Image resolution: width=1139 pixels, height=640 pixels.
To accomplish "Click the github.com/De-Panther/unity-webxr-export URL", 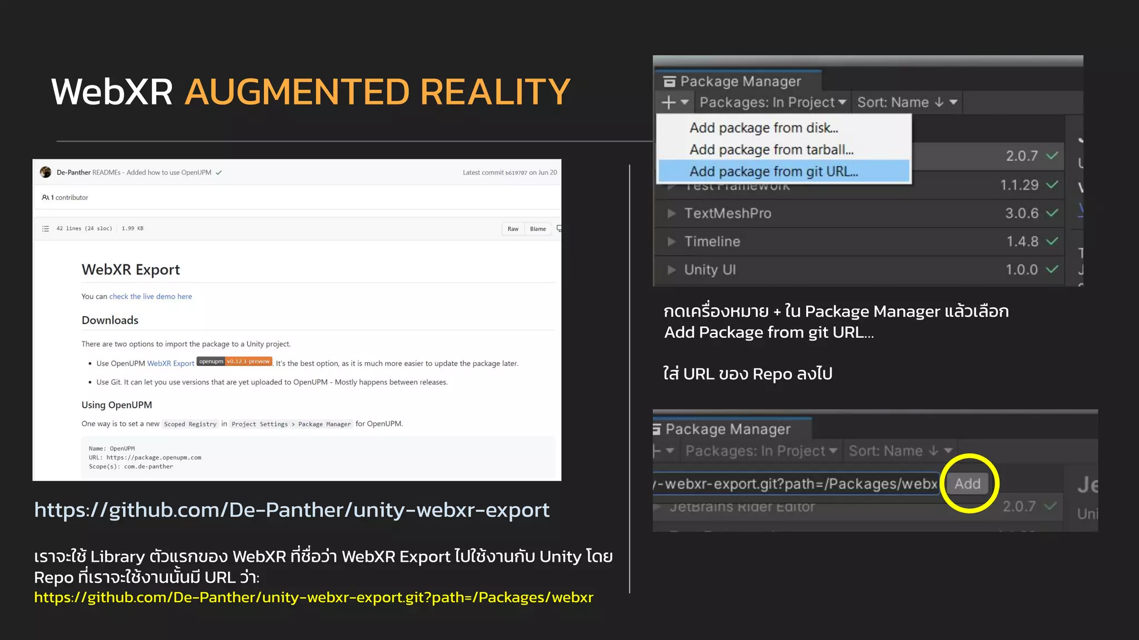I will [292, 510].
